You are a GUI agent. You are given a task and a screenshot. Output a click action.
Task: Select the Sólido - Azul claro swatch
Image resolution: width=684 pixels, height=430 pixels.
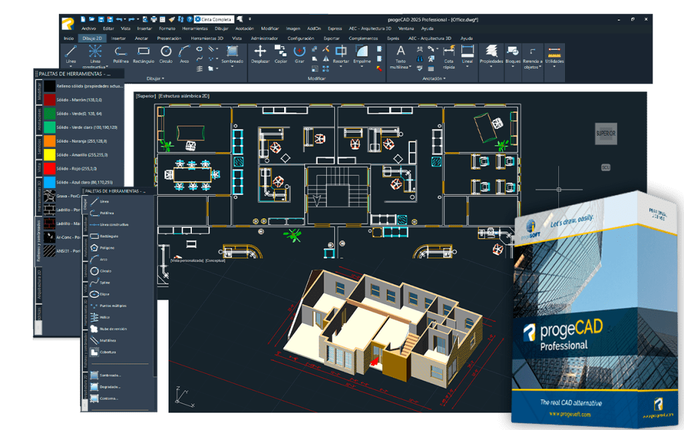49,182
